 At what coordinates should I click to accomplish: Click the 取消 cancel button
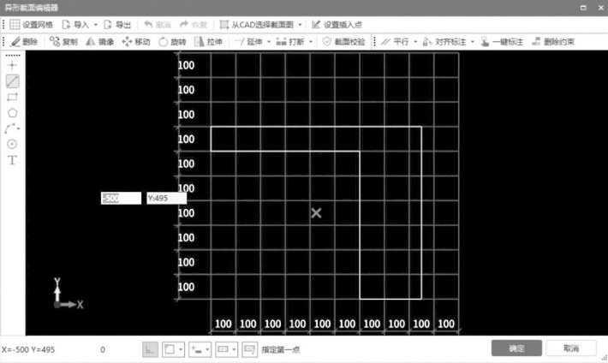[x=571, y=348]
